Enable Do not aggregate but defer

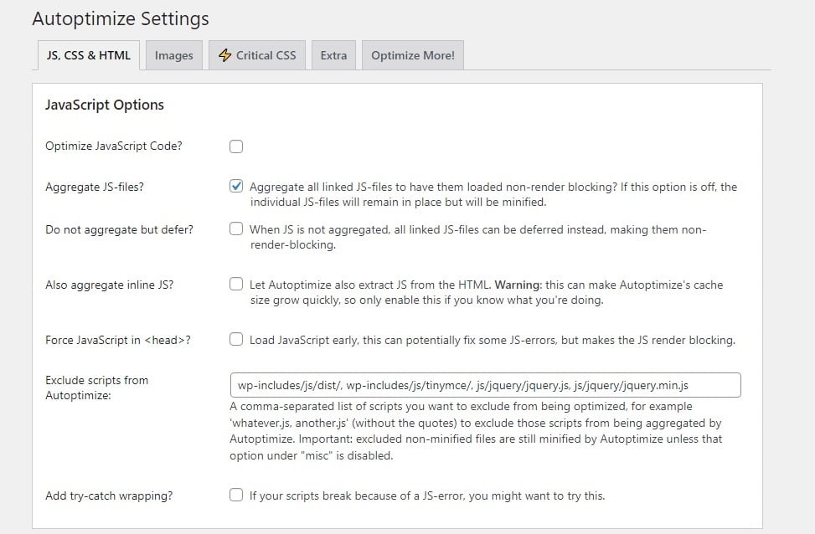click(x=235, y=228)
